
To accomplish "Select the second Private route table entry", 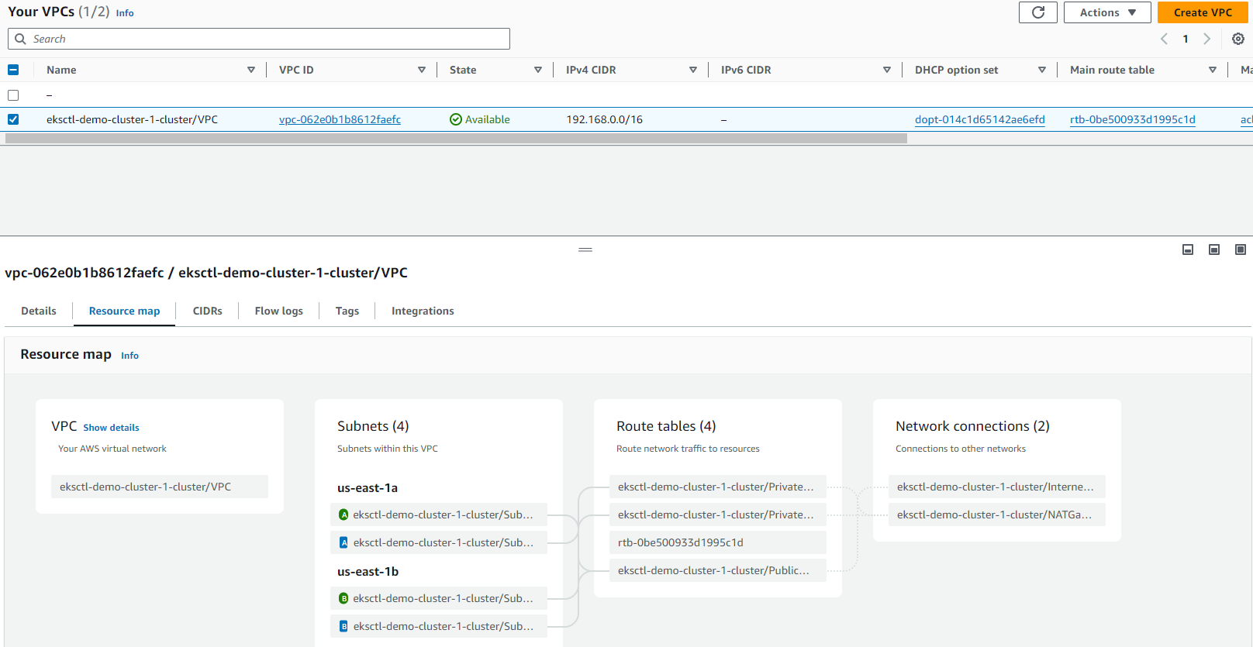I will (718, 515).
